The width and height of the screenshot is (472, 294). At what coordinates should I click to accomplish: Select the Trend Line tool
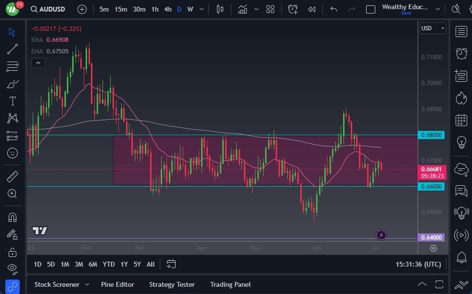[x=13, y=49]
